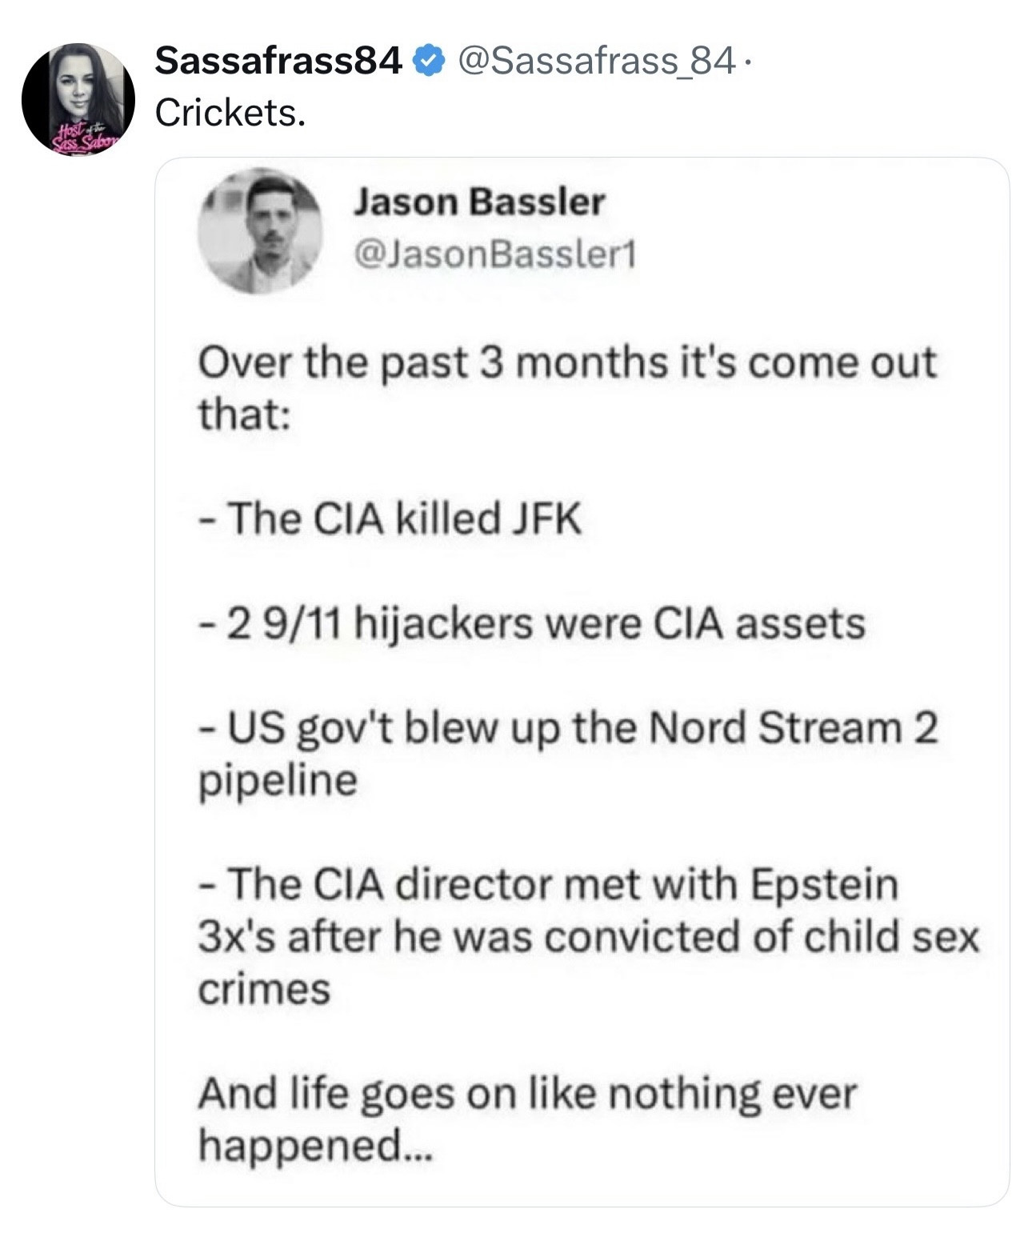
Task: Click "The CIA director met with Epstein" line
Action: click(549, 885)
